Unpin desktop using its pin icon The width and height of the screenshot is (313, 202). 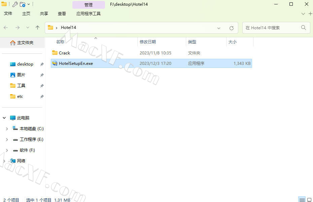tap(42, 64)
